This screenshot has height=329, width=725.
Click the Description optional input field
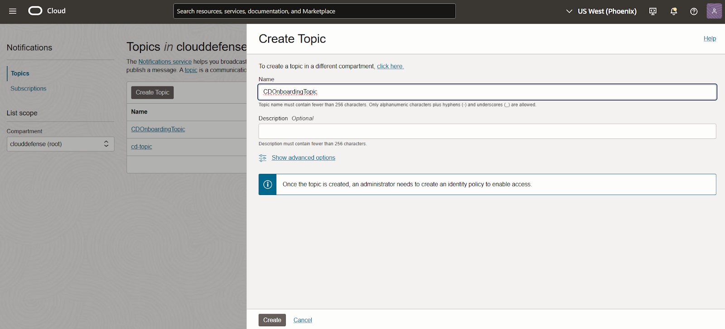point(487,131)
